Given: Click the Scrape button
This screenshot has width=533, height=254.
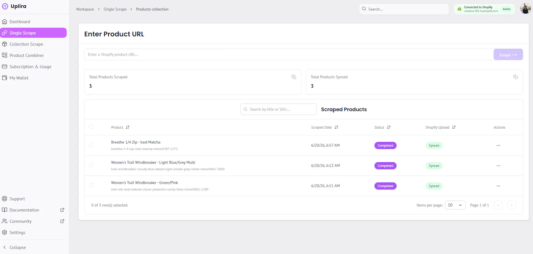Looking at the screenshot, I should (508, 55).
